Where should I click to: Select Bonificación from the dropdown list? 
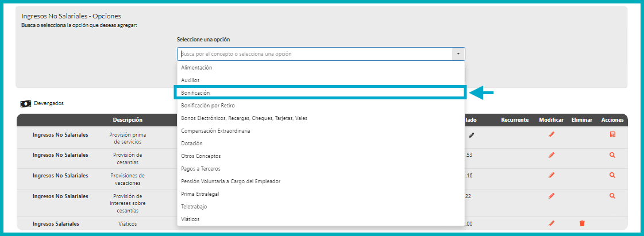coord(321,92)
